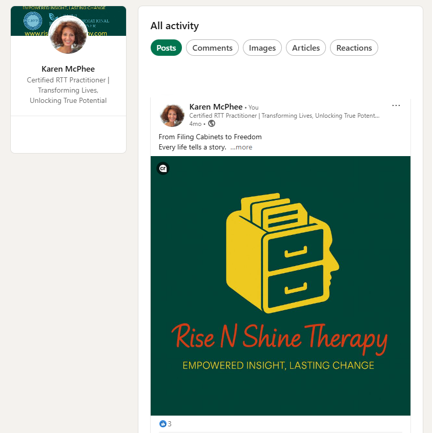Viewport: 432px width, 433px height.
Task: Click the yellow filing cabinet head logo
Action: tap(283, 253)
